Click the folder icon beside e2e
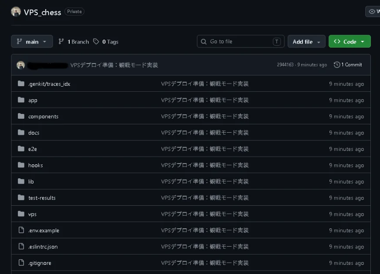The width and height of the screenshot is (380, 274). [x=21, y=149]
